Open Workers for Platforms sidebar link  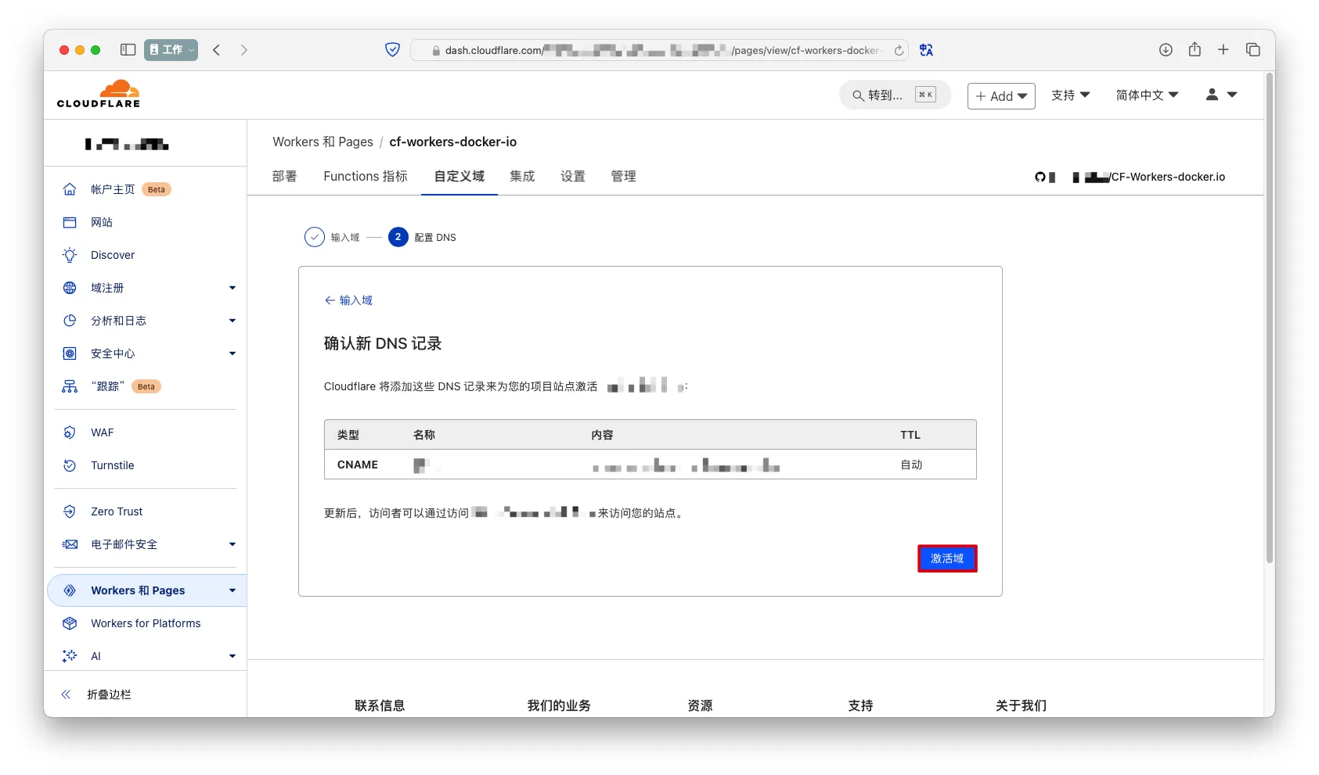[146, 623]
